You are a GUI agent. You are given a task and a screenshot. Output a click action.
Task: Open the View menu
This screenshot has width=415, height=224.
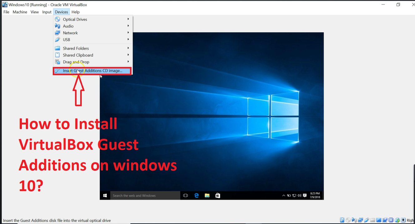click(x=35, y=12)
